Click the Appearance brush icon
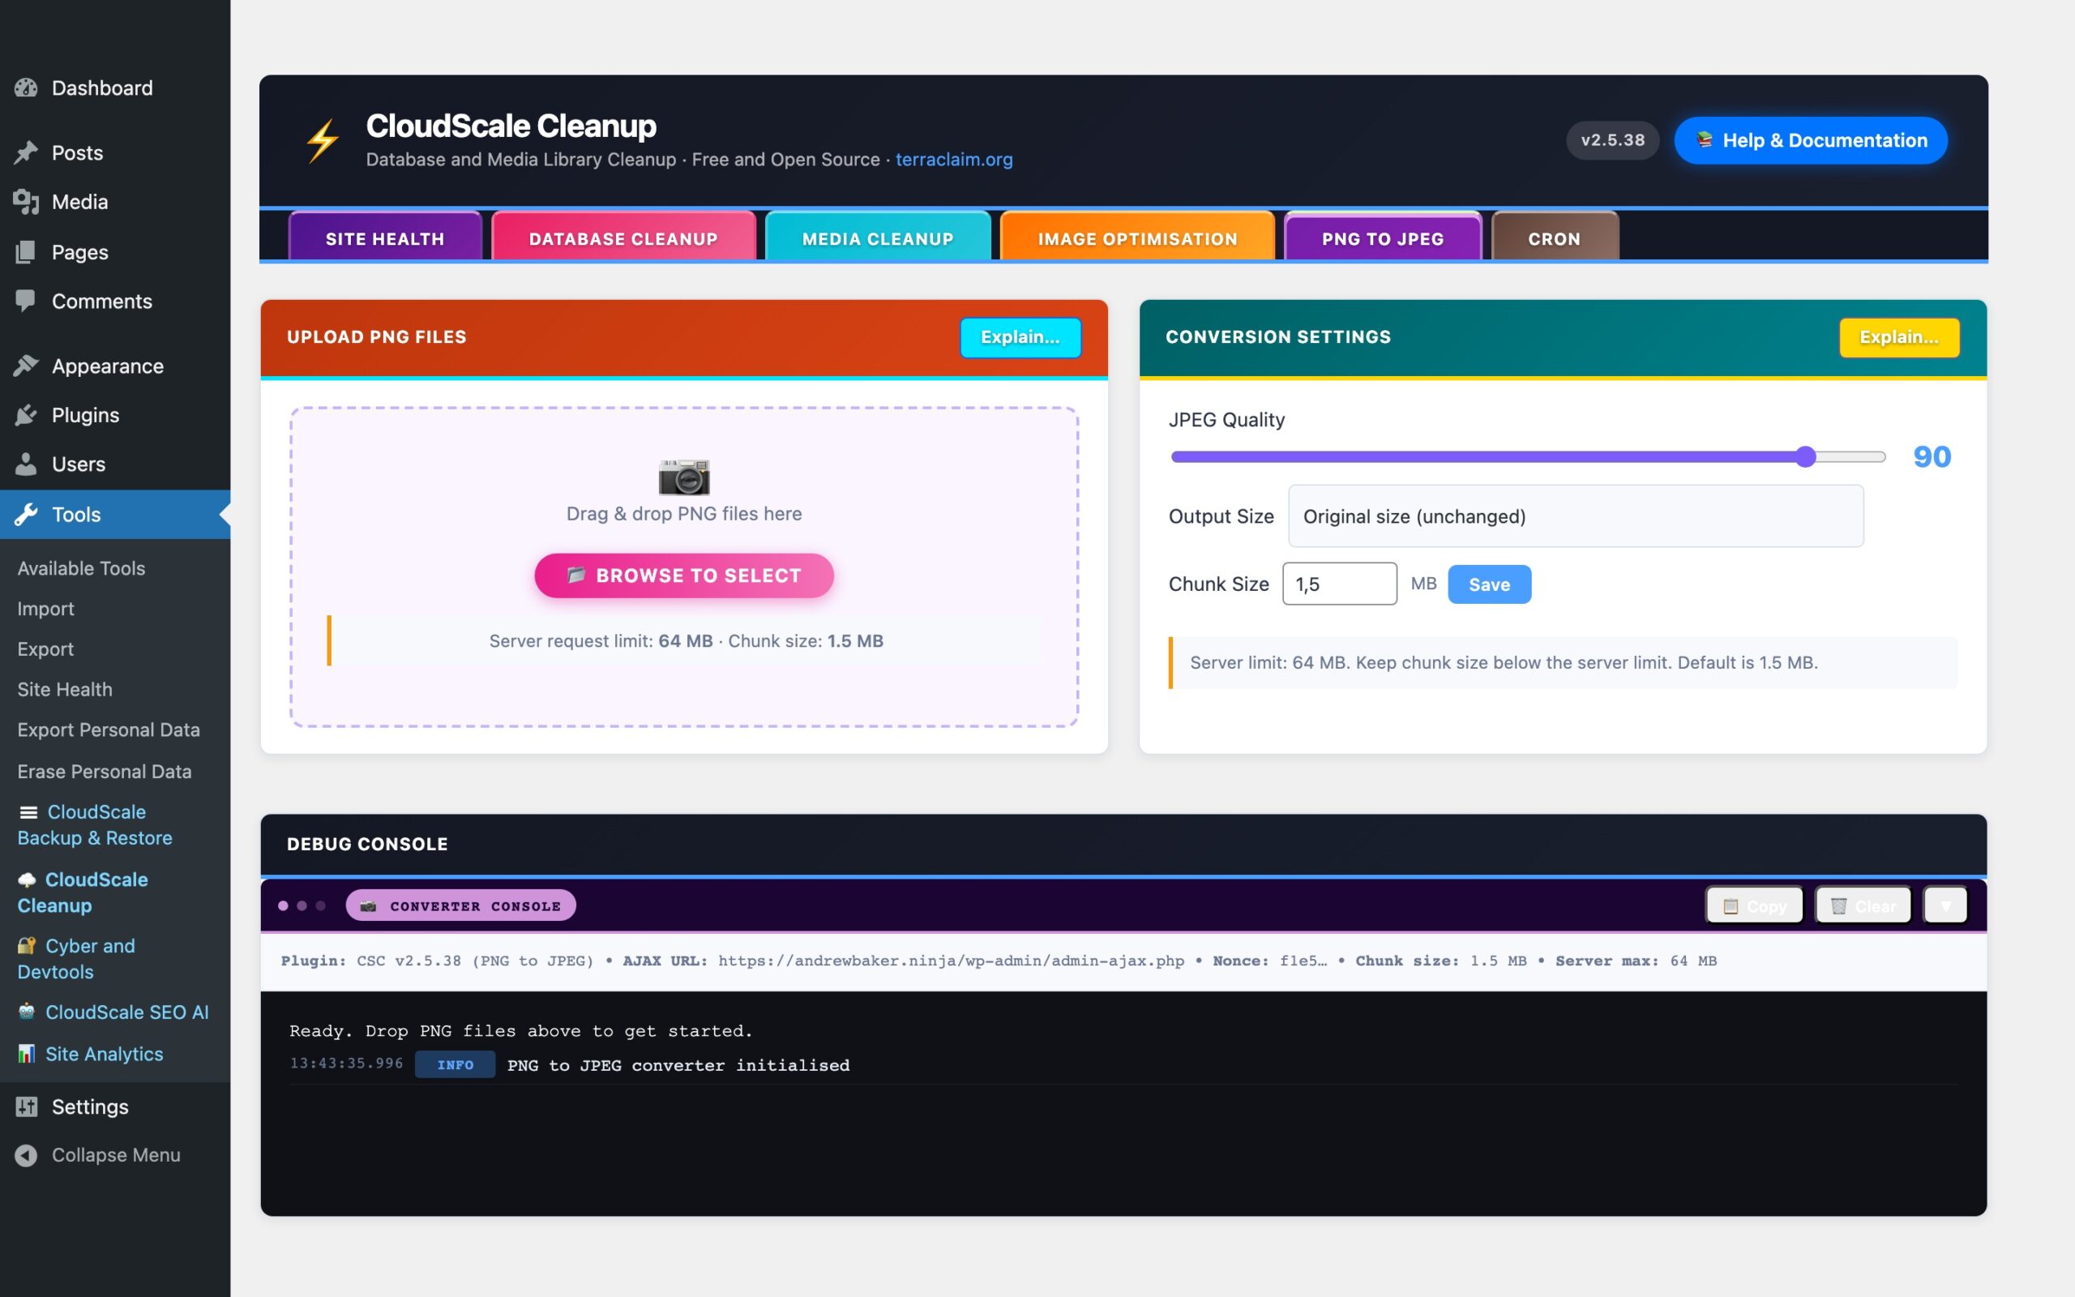The width and height of the screenshot is (2075, 1297). (x=26, y=366)
